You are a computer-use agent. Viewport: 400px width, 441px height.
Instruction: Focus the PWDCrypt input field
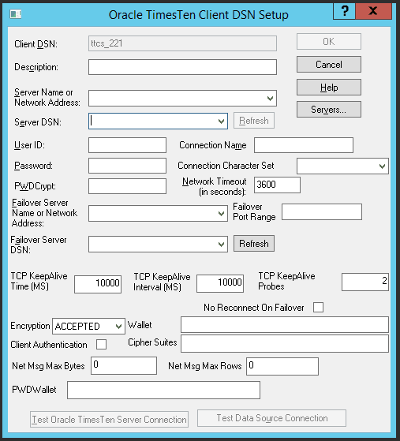click(128, 186)
